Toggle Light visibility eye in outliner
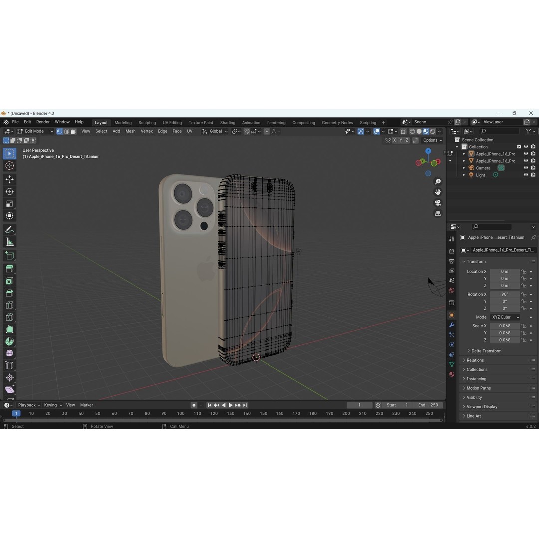Screen dimensions: 539x539 [526, 175]
